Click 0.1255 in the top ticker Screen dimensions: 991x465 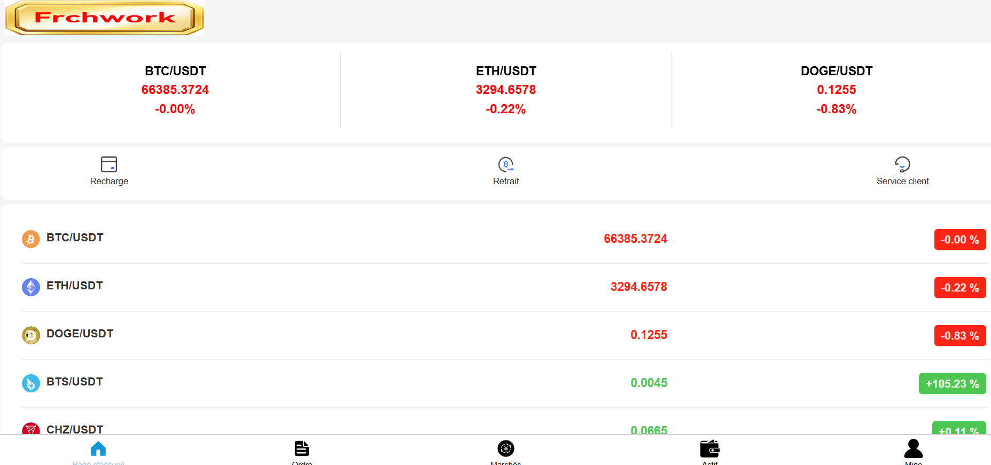click(836, 90)
